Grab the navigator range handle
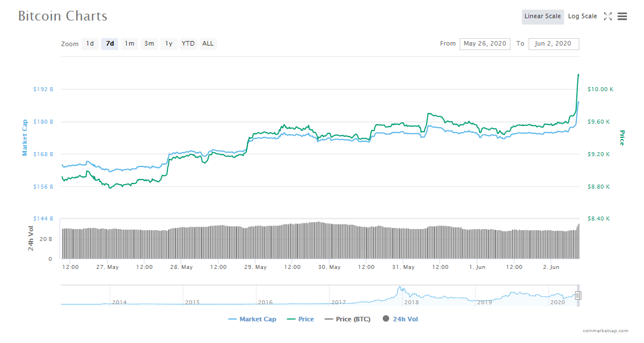The height and width of the screenshot is (343, 644). 578,295
